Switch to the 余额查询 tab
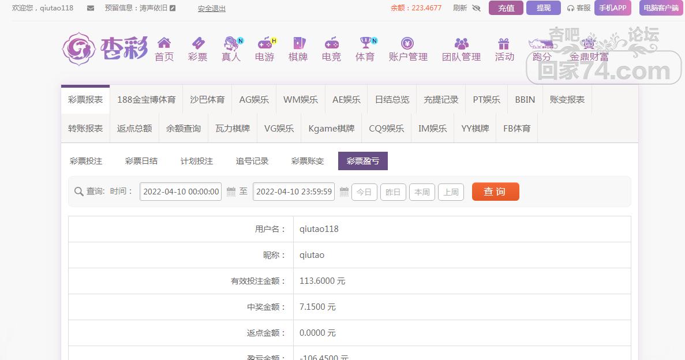The image size is (685, 360). (x=184, y=129)
